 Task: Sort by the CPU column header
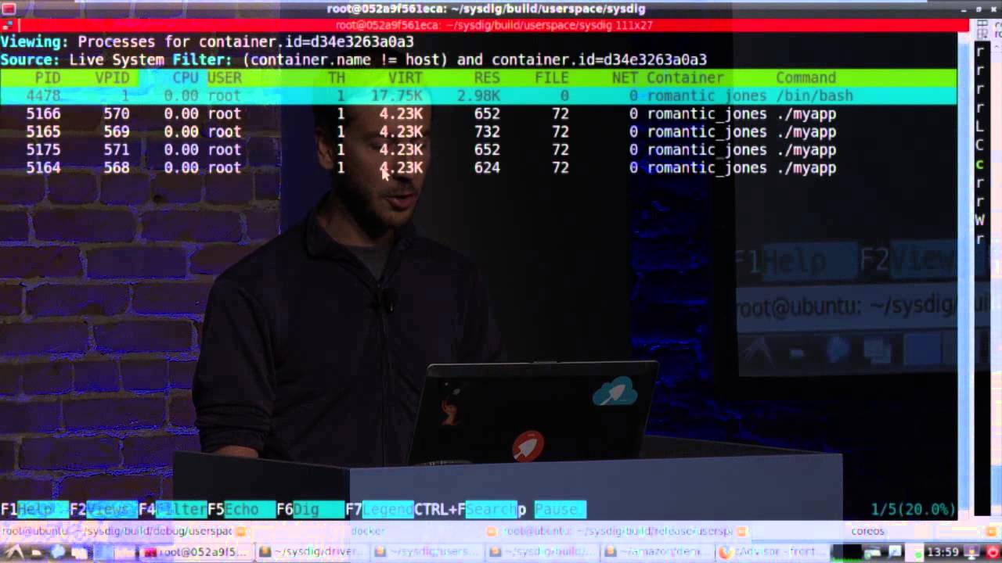pos(186,77)
